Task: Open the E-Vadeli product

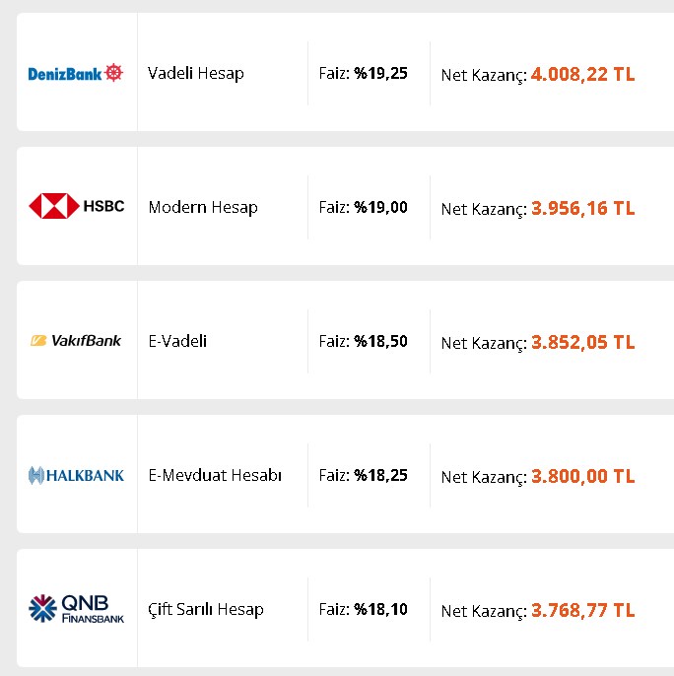Action: 177,341
